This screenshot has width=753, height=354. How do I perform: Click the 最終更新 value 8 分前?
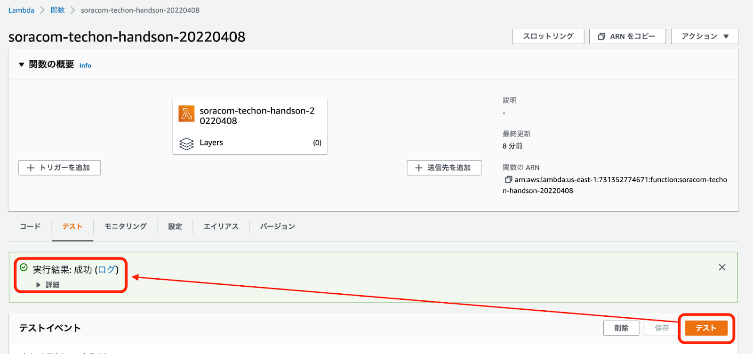[x=513, y=146]
